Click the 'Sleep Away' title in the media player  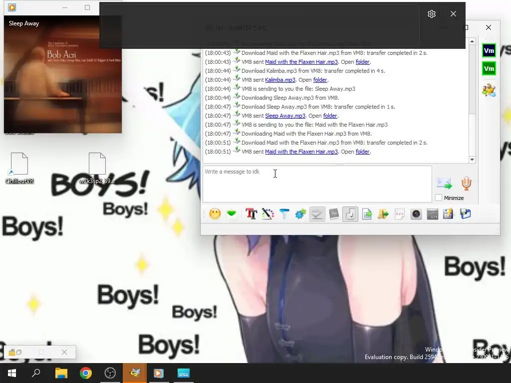pos(24,23)
